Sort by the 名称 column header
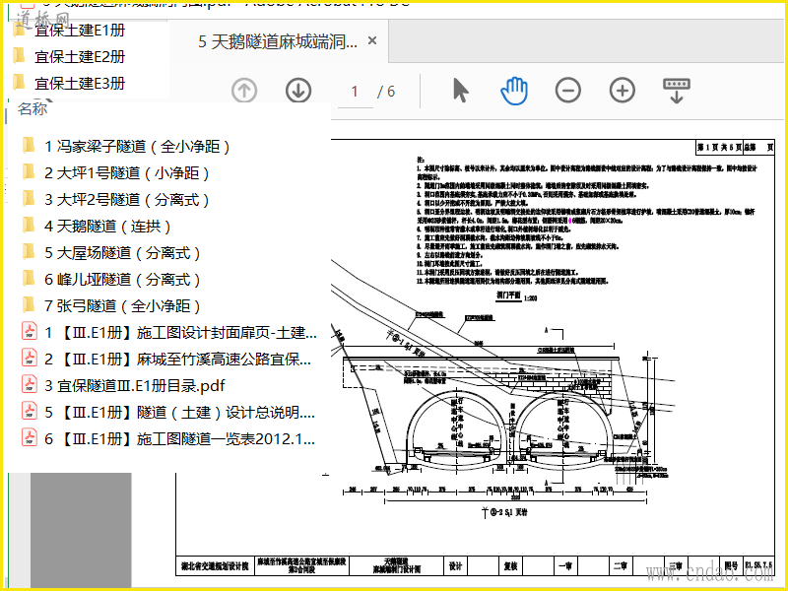The image size is (788, 591). (33, 108)
